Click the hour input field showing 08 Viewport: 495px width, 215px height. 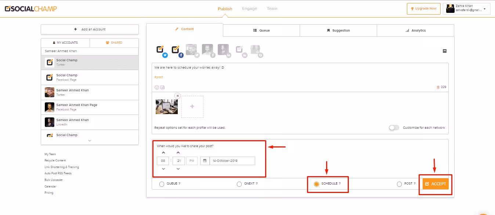[163, 161]
